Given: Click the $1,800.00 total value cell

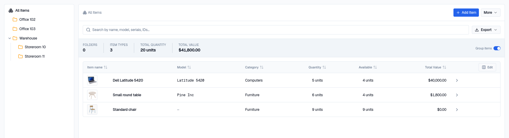Looking at the screenshot, I should [x=438, y=95].
